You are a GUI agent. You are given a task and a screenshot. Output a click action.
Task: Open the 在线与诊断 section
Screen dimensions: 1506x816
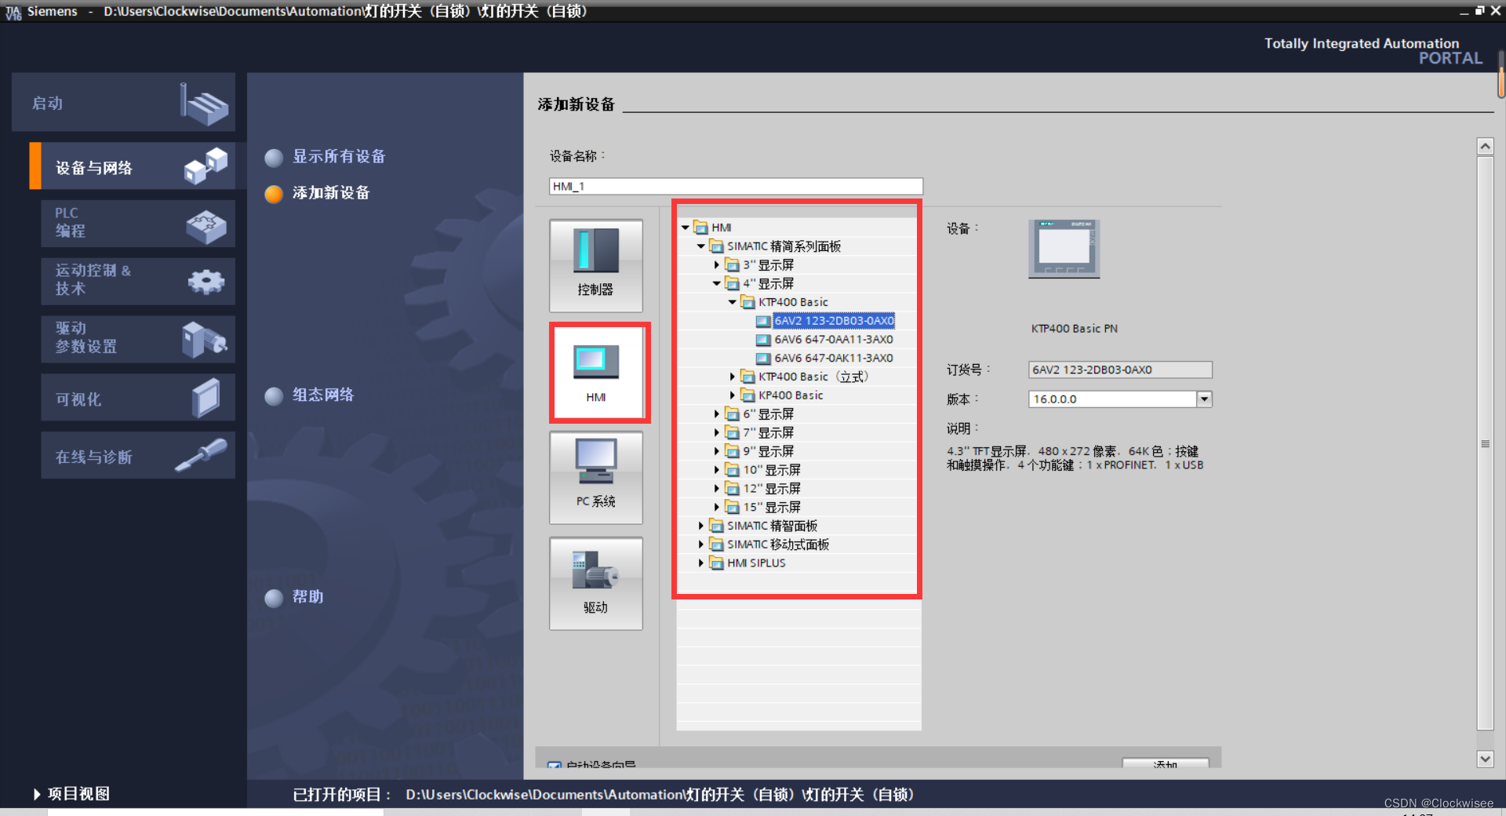point(138,455)
